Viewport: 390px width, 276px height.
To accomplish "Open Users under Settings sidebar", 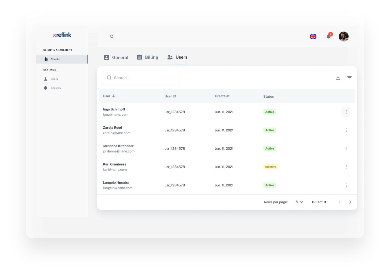I will (51, 79).
